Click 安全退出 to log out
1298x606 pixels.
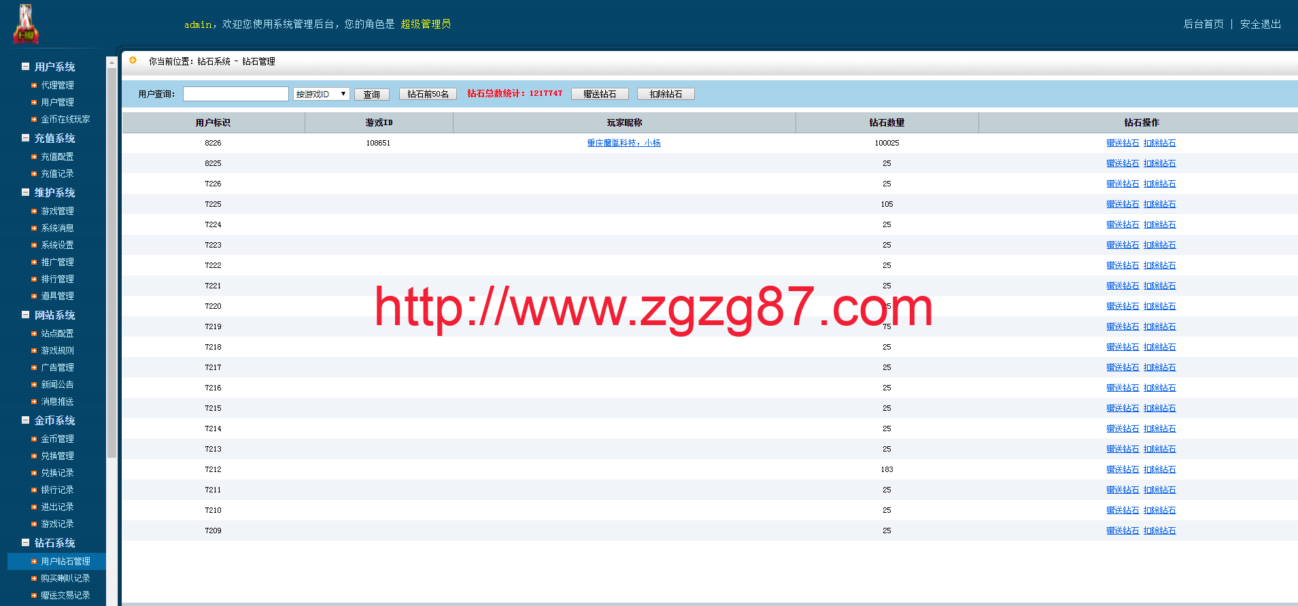tap(1260, 24)
